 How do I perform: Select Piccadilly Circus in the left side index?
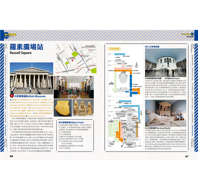tap(5, 89)
